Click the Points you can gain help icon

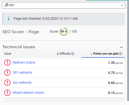pos(120,54)
